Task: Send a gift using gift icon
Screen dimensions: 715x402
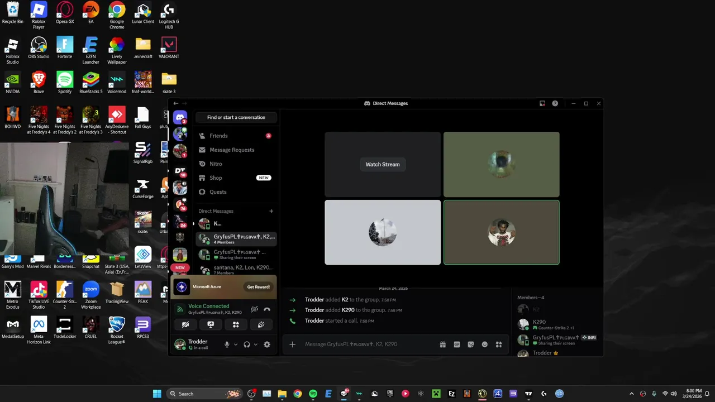Action: (x=443, y=344)
